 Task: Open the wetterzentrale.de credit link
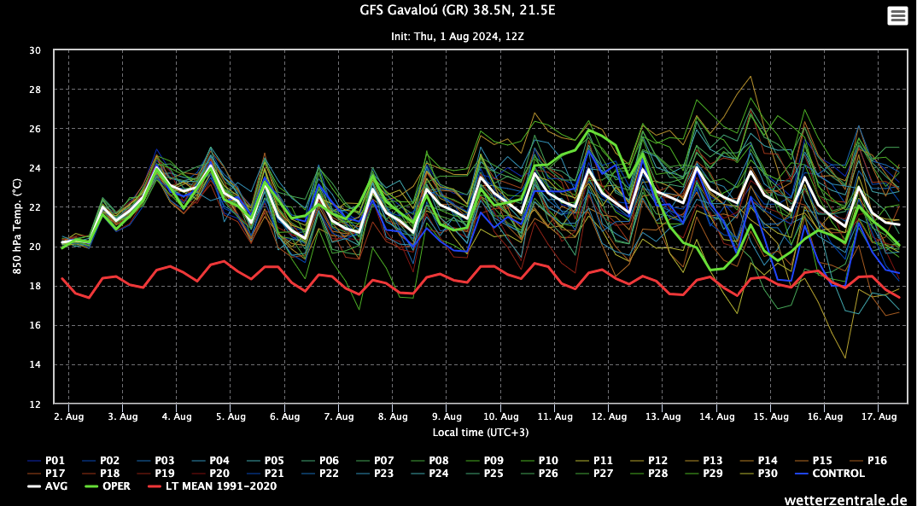846,497
